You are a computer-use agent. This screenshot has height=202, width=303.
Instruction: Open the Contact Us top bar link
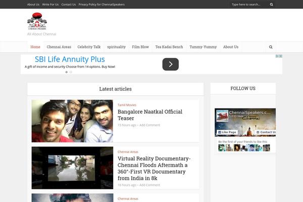click(68, 5)
